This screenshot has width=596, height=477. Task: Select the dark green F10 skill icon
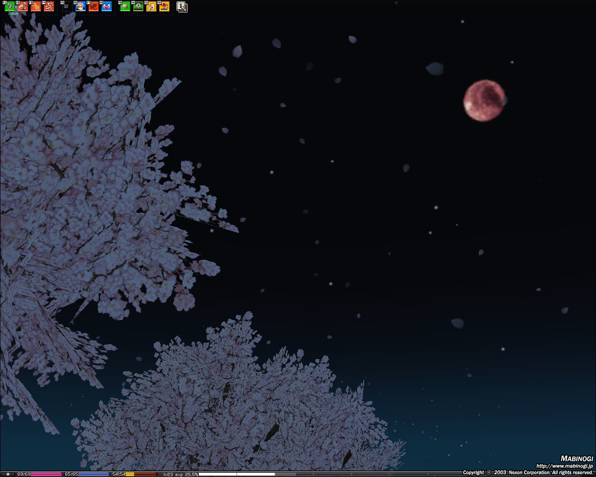click(138, 7)
